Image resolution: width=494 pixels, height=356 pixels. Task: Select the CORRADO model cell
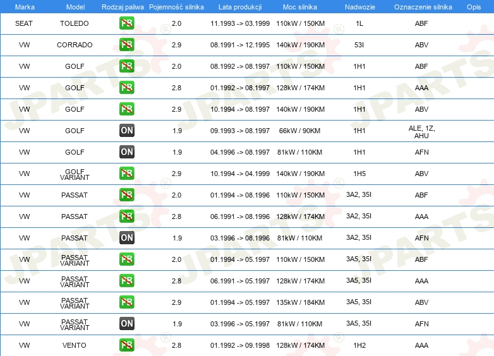(x=75, y=45)
